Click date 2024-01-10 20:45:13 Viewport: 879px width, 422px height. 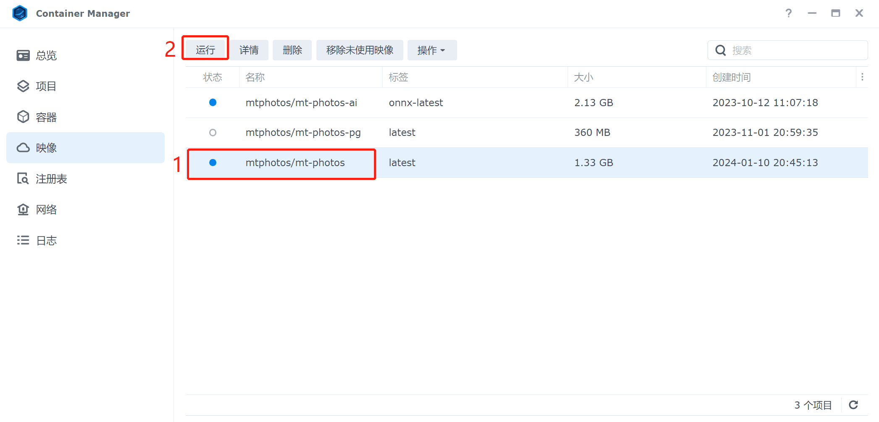765,163
